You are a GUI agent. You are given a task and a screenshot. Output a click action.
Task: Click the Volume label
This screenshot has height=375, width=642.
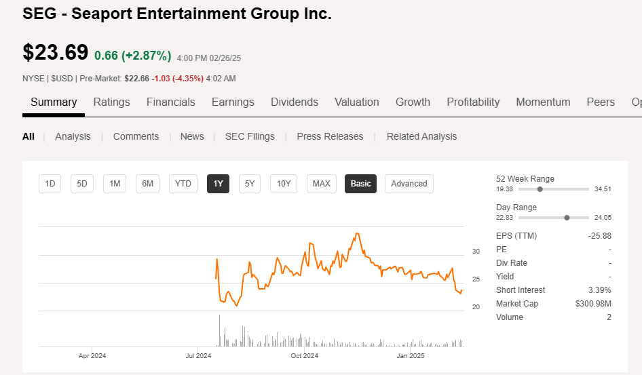coord(510,317)
